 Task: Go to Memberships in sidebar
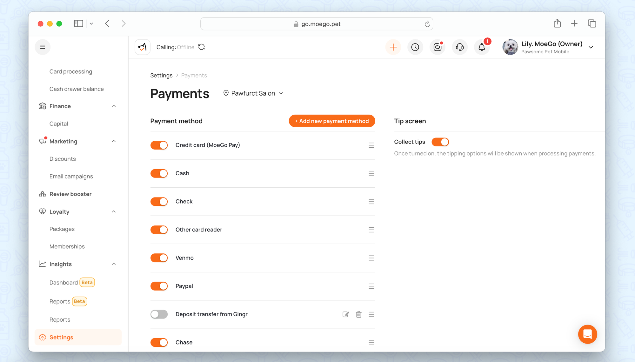click(67, 246)
